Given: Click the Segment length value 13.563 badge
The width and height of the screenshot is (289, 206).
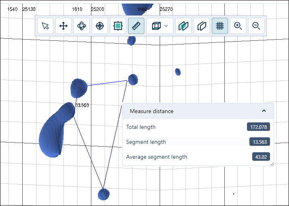Looking at the screenshot, I should [x=259, y=142].
